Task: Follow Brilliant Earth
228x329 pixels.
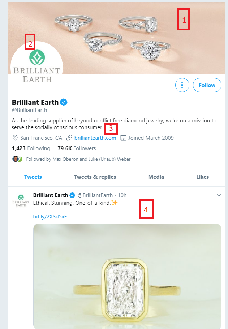Action: [207, 85]
